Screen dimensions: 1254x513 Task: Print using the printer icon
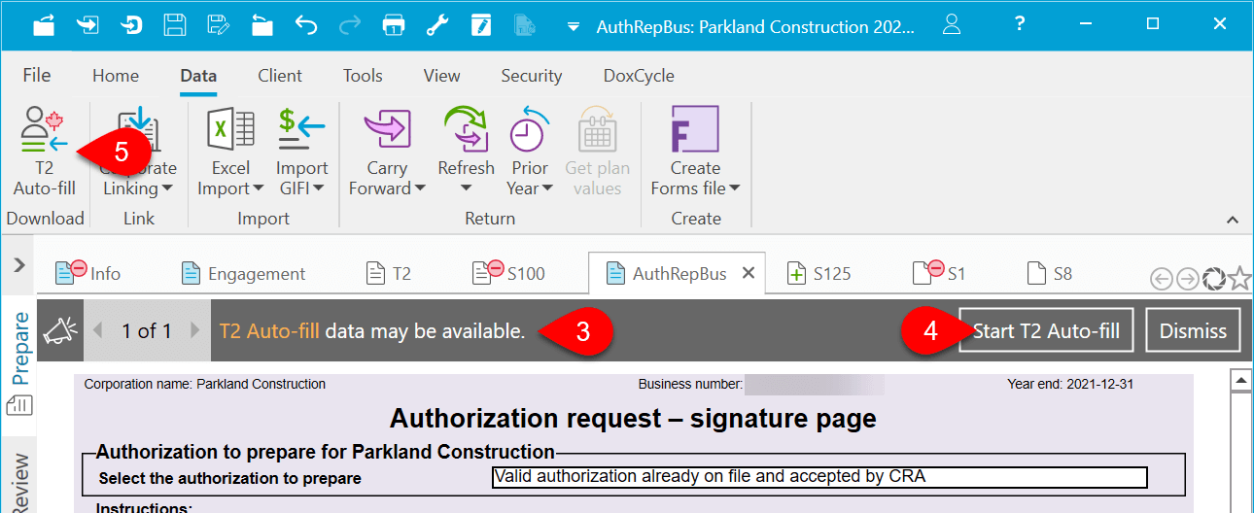pos(394,25)
